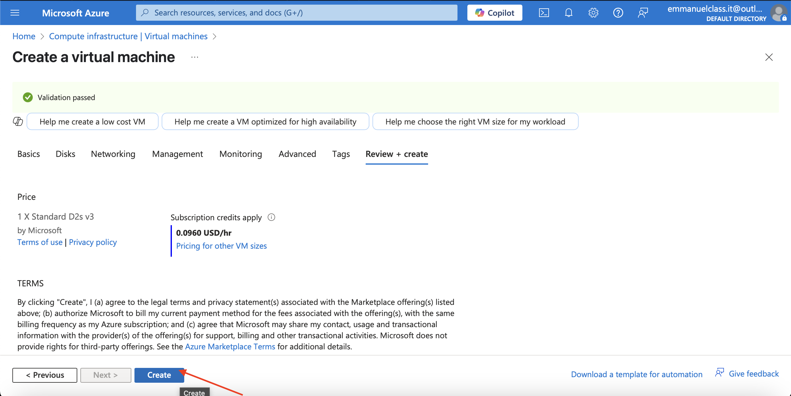Click the blue Create button

159,375
